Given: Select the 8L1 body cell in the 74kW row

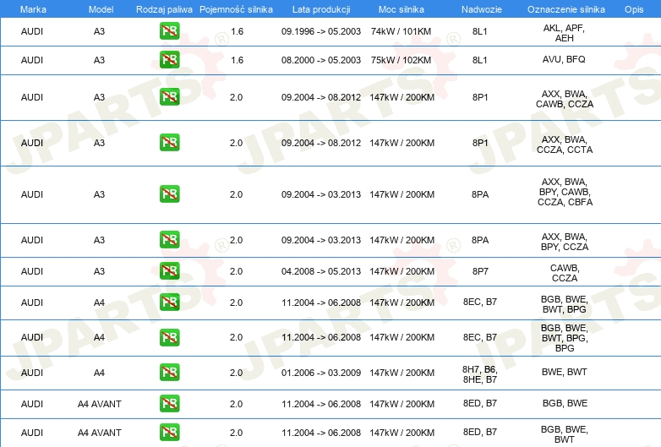Looking at the screenshot, I should [480, 31].
